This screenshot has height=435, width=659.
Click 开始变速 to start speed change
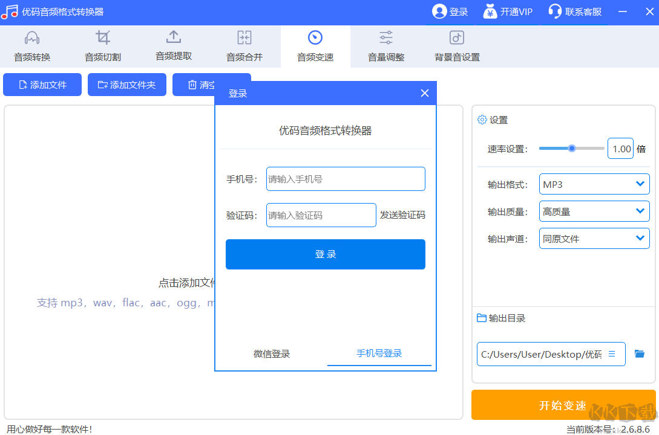click(x=563, y=405)
